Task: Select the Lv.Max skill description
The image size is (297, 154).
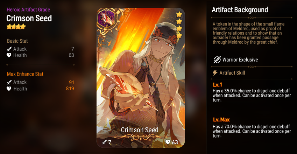Action: (x=251, y=131)
